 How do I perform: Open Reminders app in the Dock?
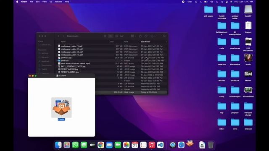pos(143,145)
